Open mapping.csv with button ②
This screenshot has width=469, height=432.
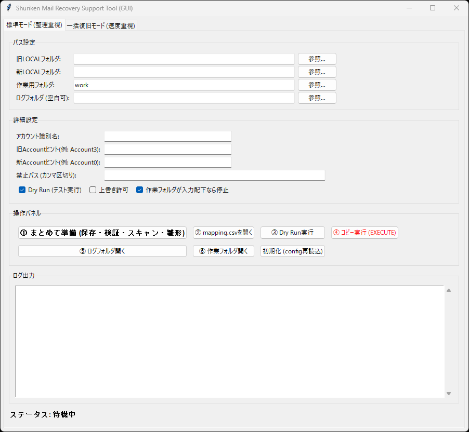tap(224, 233)
